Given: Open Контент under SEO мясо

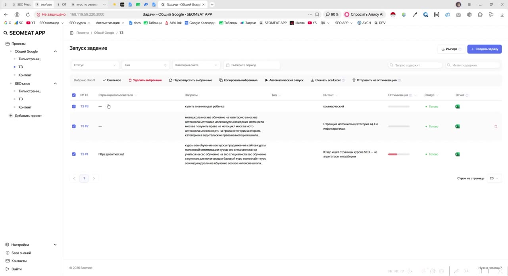Looking at the screenshot, I should click(x=25, y=107).
